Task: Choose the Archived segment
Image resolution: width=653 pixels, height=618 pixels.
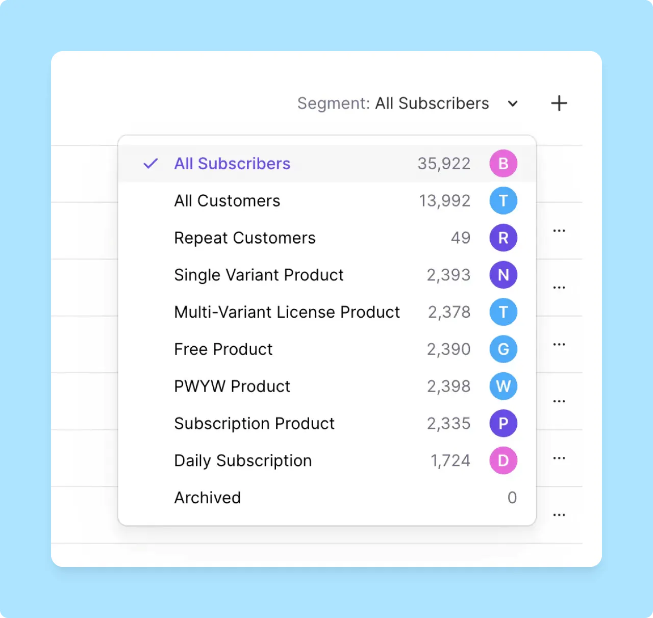Action: coord(208,498)
